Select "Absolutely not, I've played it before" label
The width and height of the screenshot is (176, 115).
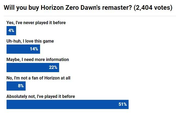pos(41,96)
